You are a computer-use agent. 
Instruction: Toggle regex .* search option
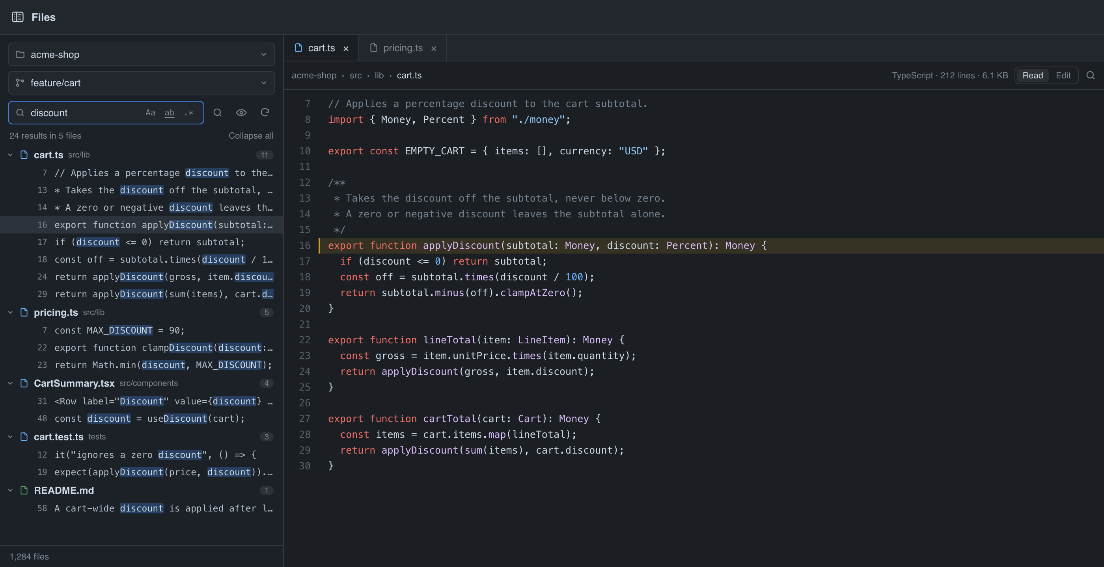point(188,113)
